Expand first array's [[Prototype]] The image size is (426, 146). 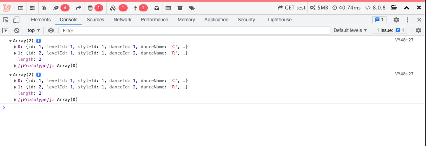(15, 66)
